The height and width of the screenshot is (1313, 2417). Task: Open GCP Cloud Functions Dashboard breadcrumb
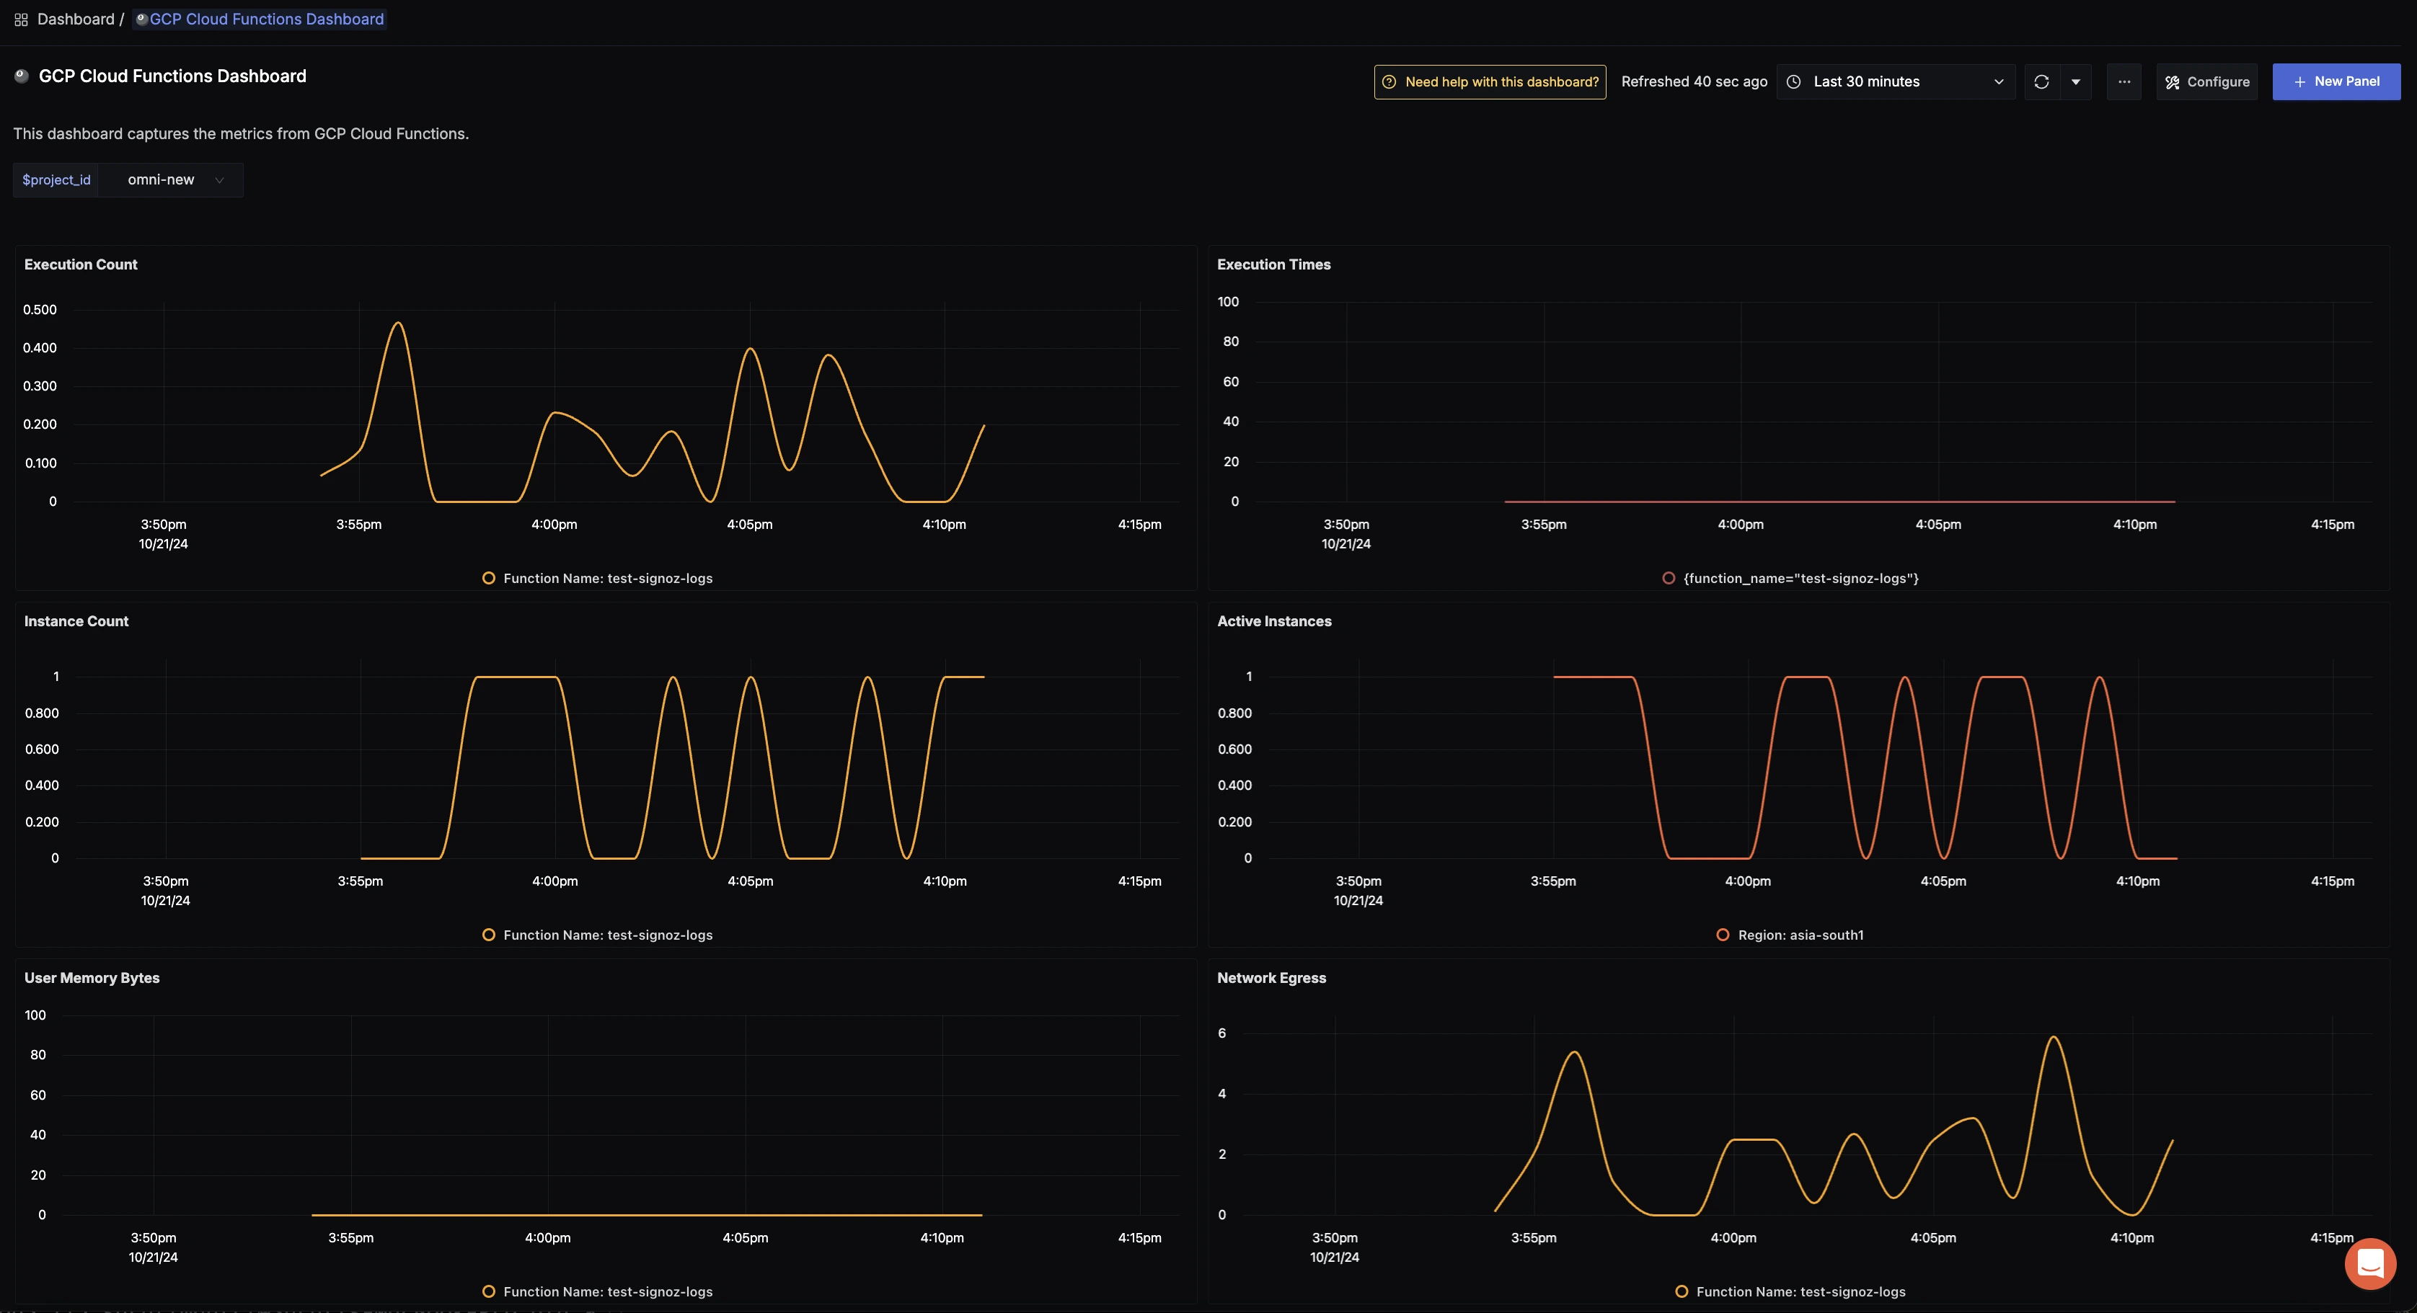[260, 19]
